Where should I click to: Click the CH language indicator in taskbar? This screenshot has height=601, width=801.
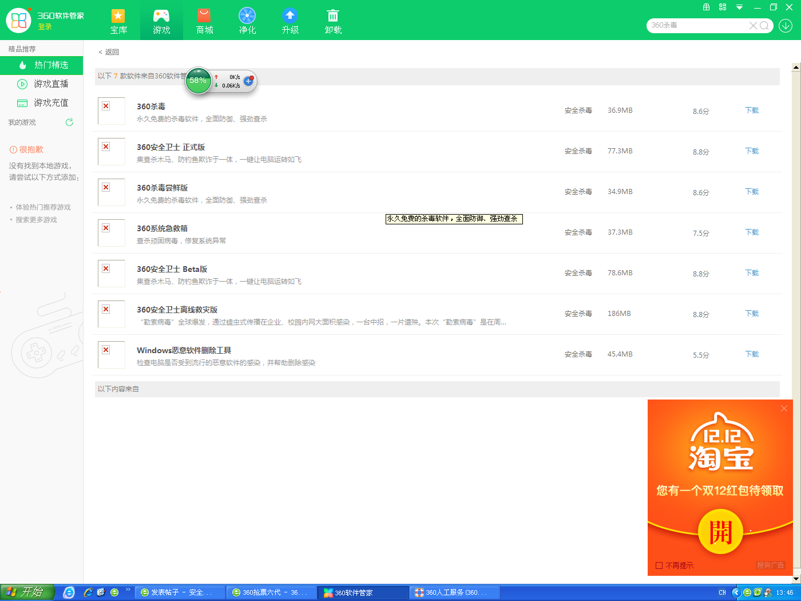coord(722,592)
